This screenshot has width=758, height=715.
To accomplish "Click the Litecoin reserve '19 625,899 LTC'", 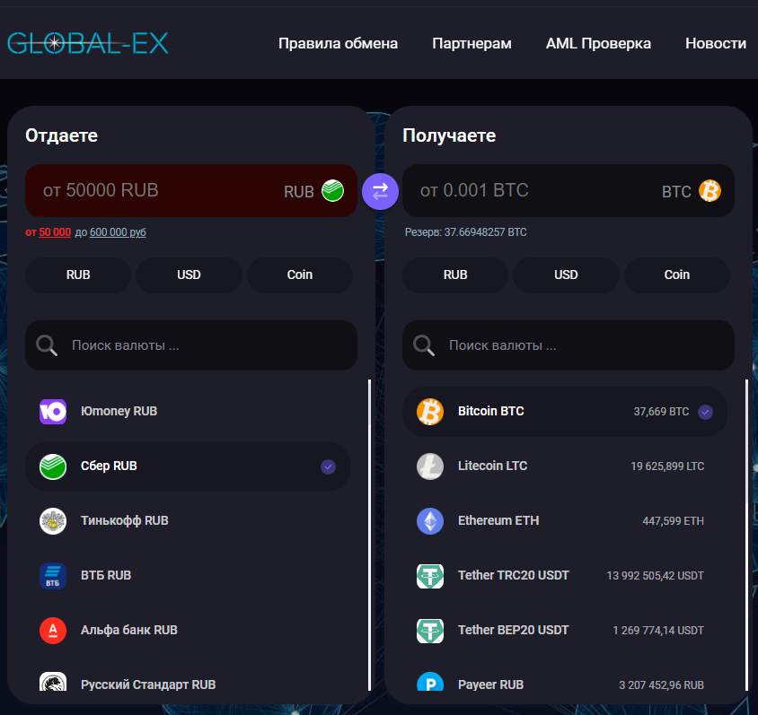I will pos(667,466).
